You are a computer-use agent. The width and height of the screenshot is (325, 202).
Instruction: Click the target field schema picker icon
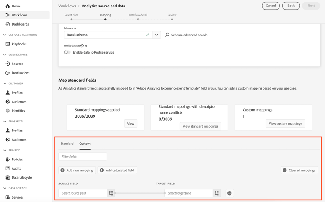217,193
